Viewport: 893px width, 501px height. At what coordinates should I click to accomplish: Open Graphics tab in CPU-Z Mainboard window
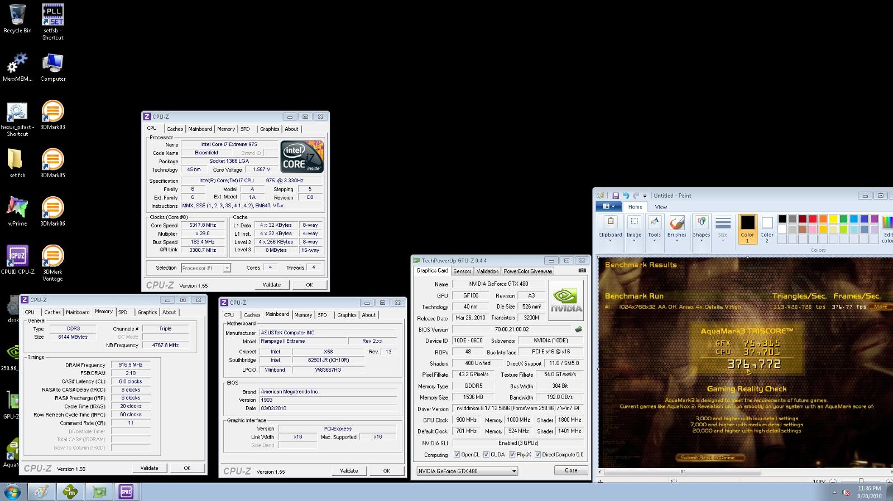[x=347, y=315]
